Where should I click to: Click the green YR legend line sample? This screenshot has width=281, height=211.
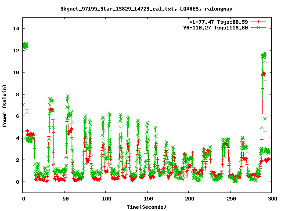click(258, 28)
